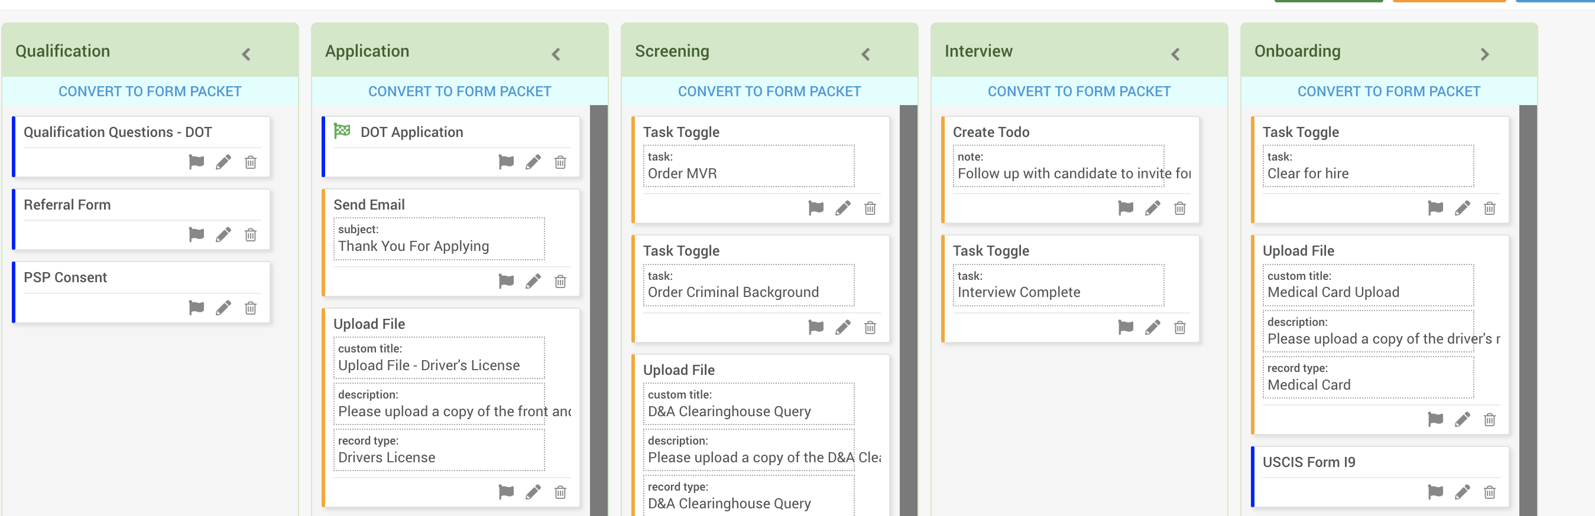Edit the DOT Application card

click(x=533, y=162)
